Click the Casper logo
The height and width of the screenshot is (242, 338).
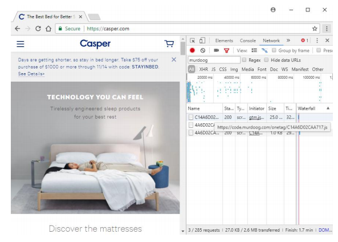pos(95,44)
